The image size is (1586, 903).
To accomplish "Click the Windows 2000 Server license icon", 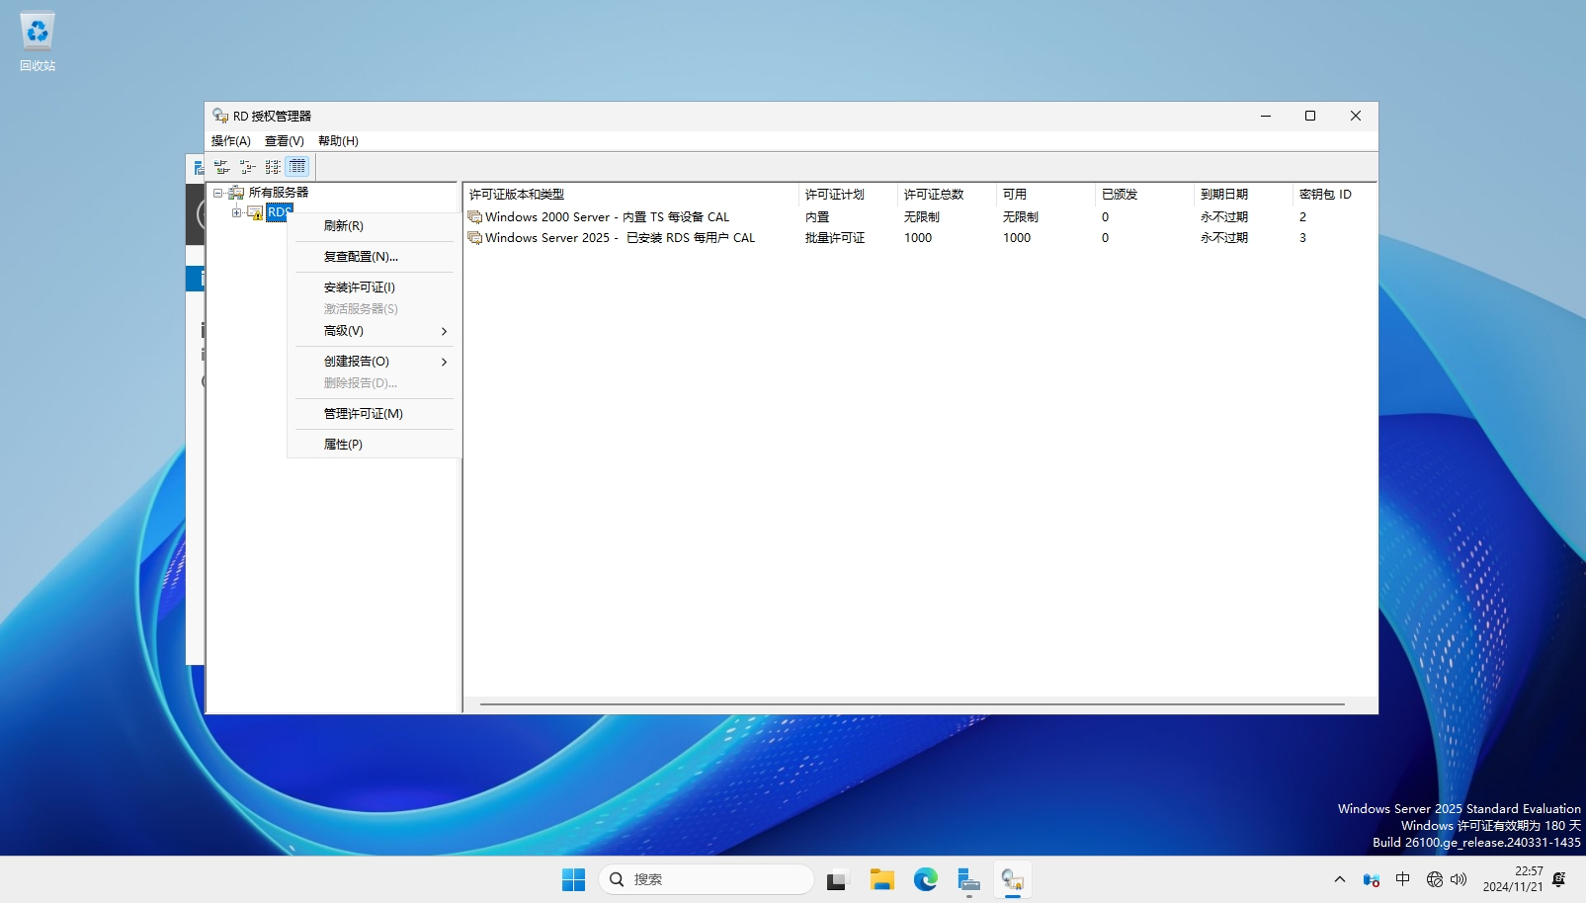I will 475,217.
